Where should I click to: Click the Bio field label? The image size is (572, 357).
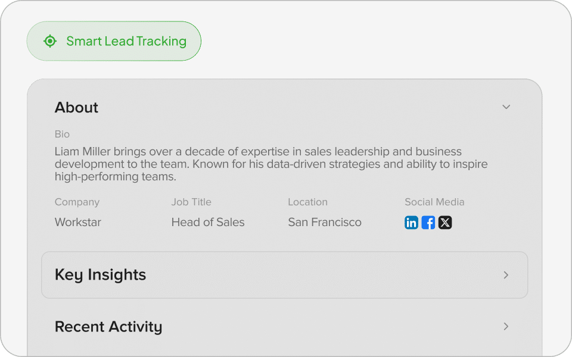coord(62,134)
